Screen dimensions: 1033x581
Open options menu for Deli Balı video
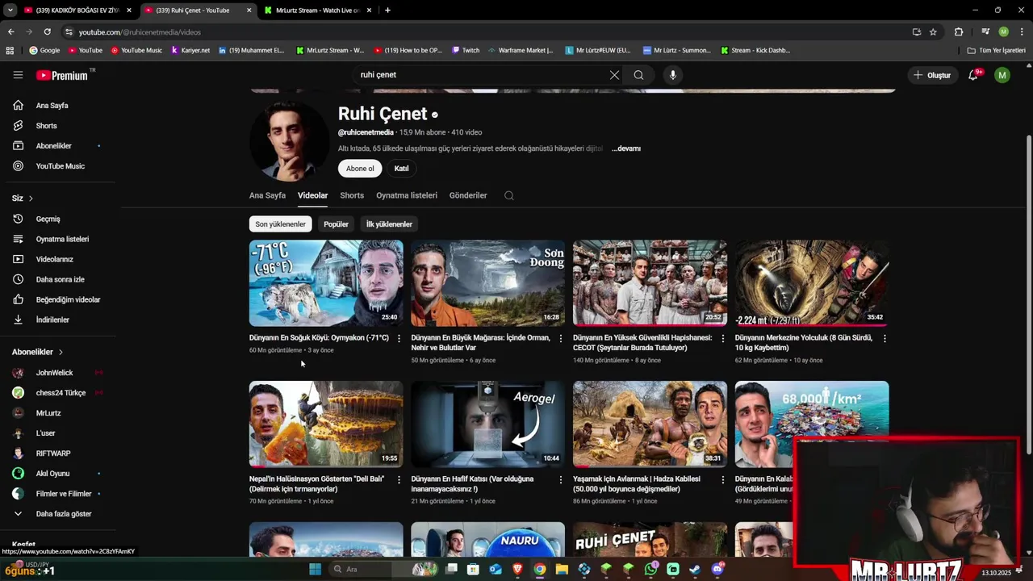point(399,480)
